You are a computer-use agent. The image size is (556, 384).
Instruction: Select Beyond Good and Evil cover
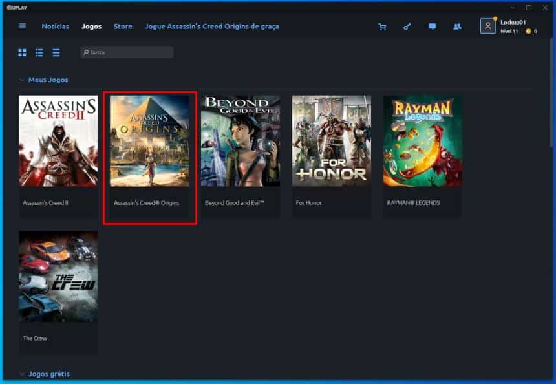coord(241,141)
